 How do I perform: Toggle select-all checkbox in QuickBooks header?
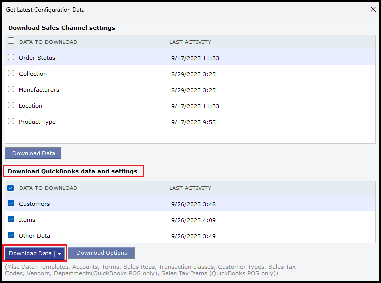tap(11, 188)
